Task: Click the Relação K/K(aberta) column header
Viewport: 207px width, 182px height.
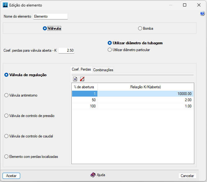Action: pyautogui.click(x=146, y=87)
